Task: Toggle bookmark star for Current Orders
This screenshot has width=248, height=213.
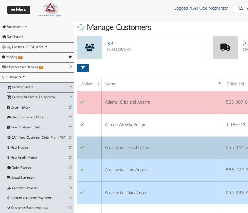Action: [70, 87]
